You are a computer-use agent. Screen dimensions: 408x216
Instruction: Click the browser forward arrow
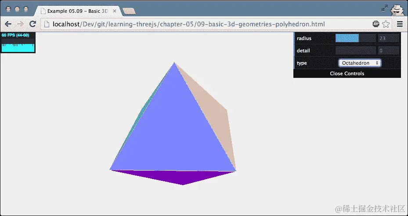(x=20, y=24)
